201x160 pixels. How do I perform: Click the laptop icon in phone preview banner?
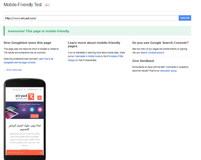click(x=24, y=110)
